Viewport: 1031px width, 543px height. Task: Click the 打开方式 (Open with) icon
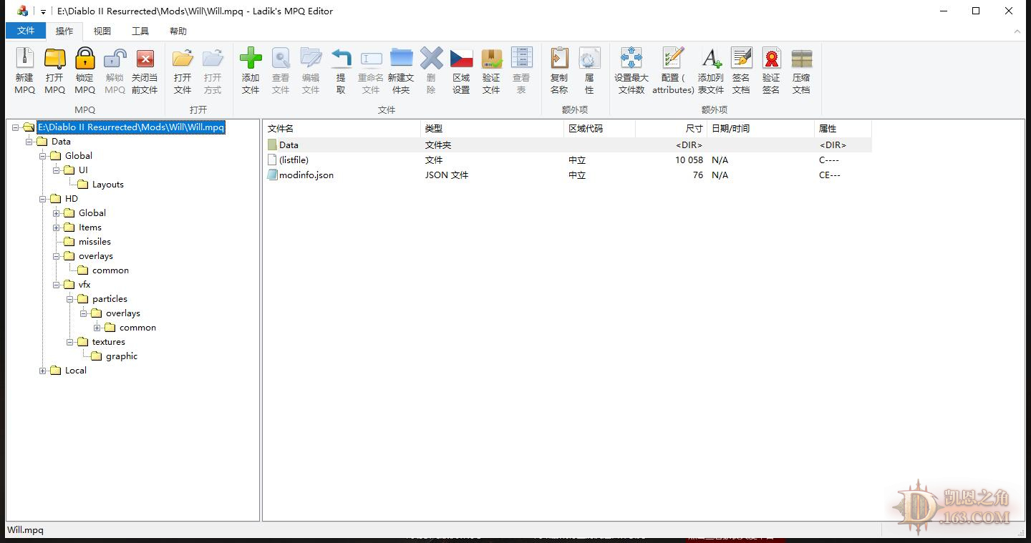click(213, 59)
